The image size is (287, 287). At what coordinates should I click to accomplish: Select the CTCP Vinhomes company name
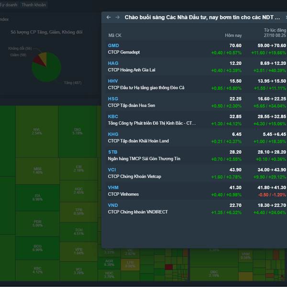(123, 194)
